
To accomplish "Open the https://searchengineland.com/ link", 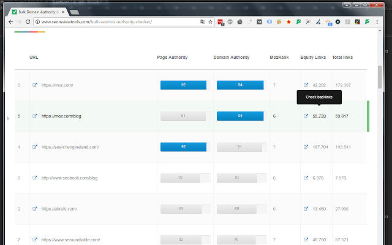I will (70, 147).
